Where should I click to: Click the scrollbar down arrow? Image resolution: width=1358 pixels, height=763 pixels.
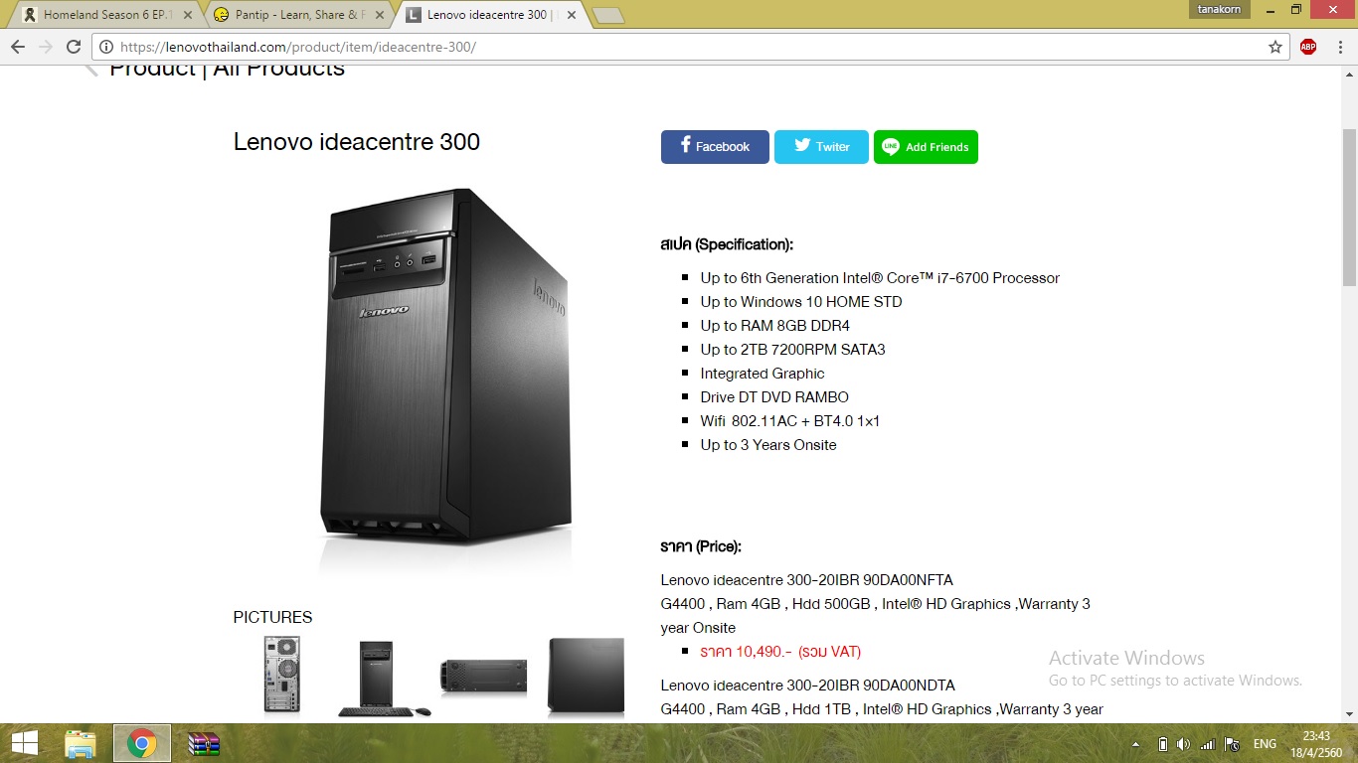coord(1349,714)
